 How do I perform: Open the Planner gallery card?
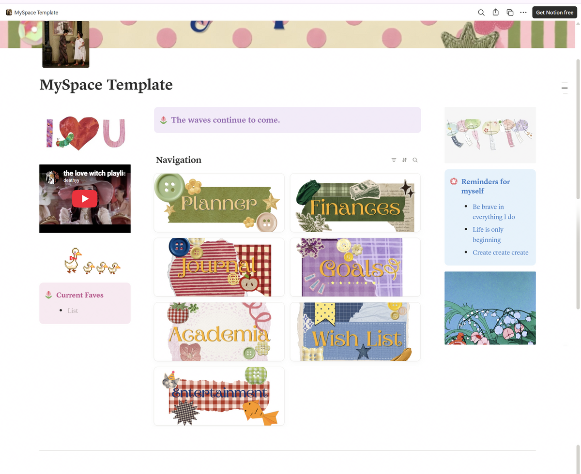219,203
